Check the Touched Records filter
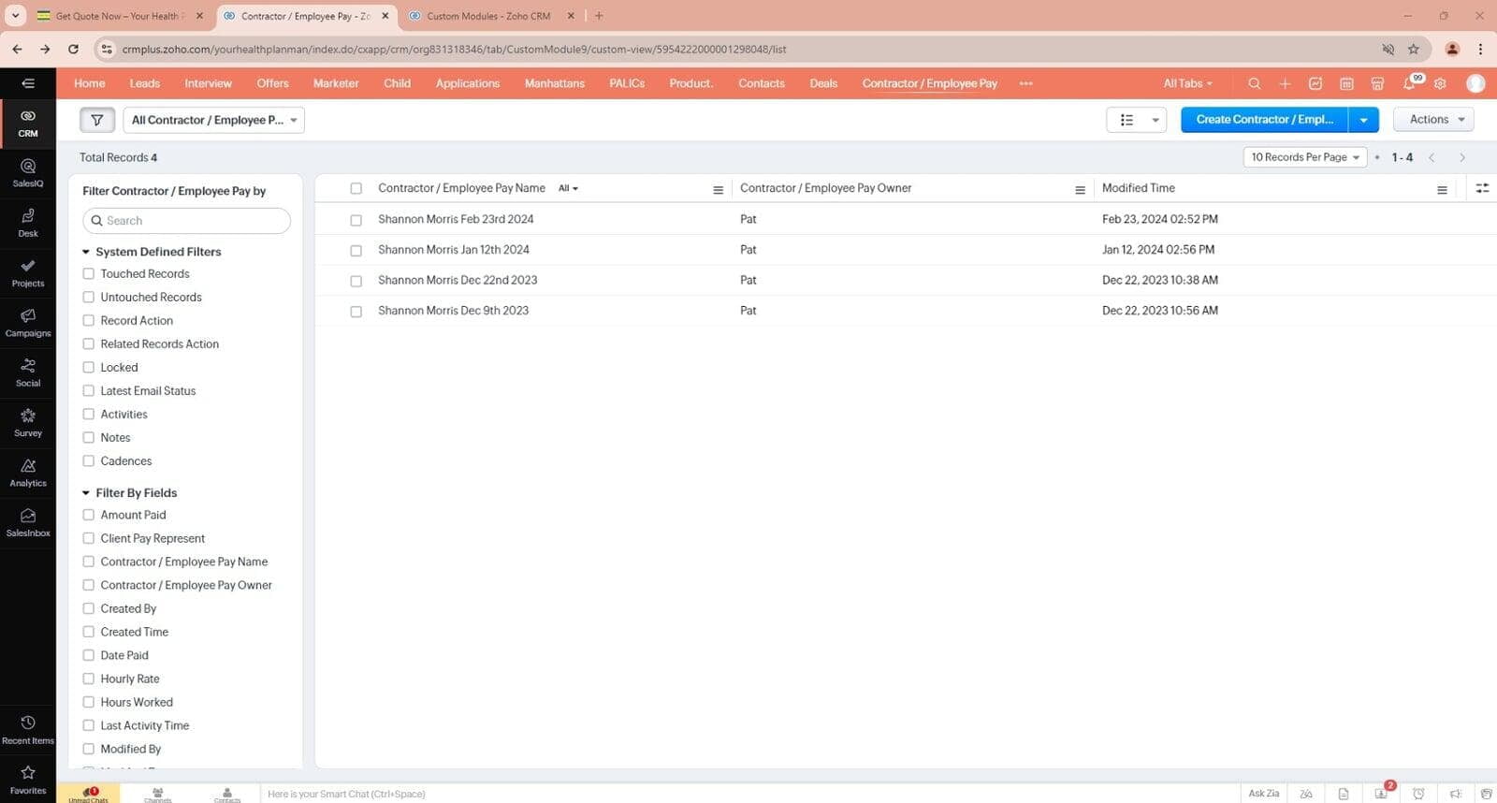This screenshot has width=1497, height=803. click(x=89, y=273)
